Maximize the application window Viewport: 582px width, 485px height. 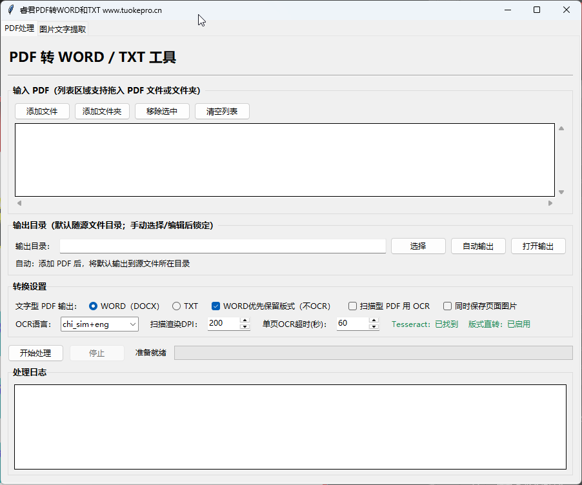point(537,10)
